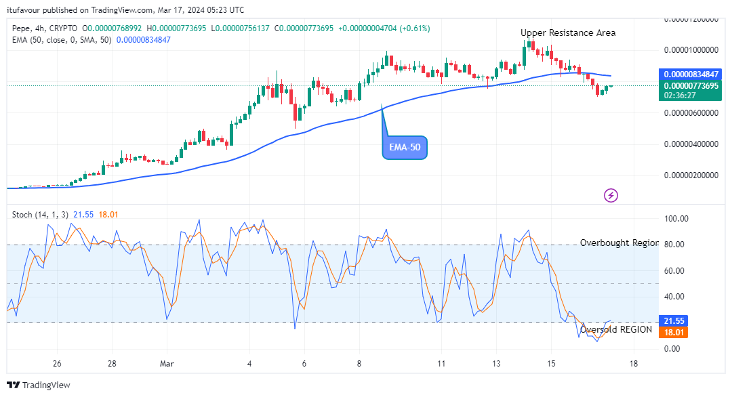The width and height of the screenshot is (732, 397).
Task: Click the purple lightning bolt event icon
Action: 611,195
